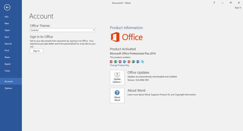The height and width of the screenshot is (131, 243).
Task: Click the 'Product Information' heading
Action: [x=126, y=28]
